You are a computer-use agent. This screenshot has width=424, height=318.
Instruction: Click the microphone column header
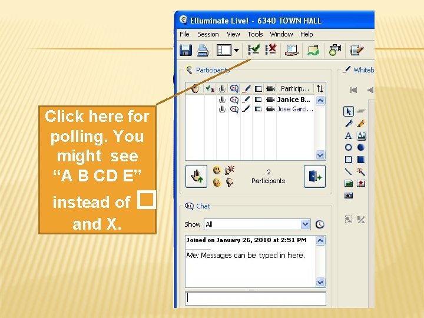(222, 89)
